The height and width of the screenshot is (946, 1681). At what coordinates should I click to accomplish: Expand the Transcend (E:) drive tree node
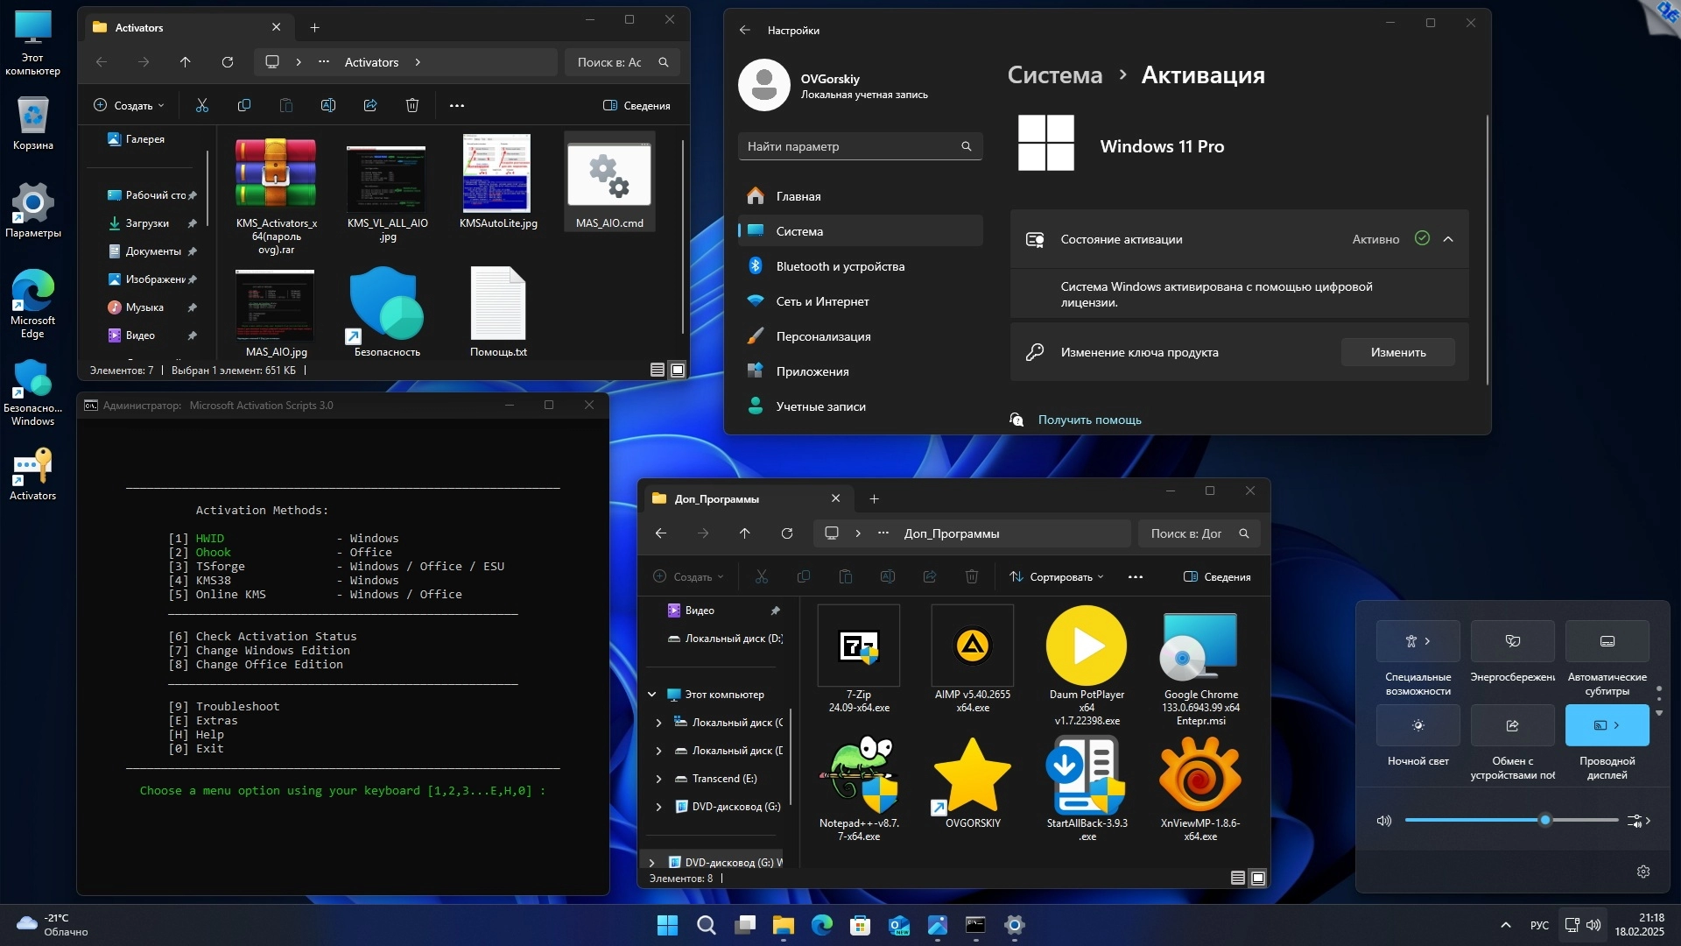(659, 779)
